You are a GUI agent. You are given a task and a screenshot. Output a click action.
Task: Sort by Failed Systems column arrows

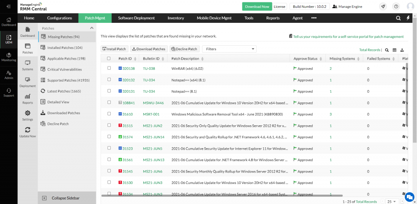(x=393, y=59)
